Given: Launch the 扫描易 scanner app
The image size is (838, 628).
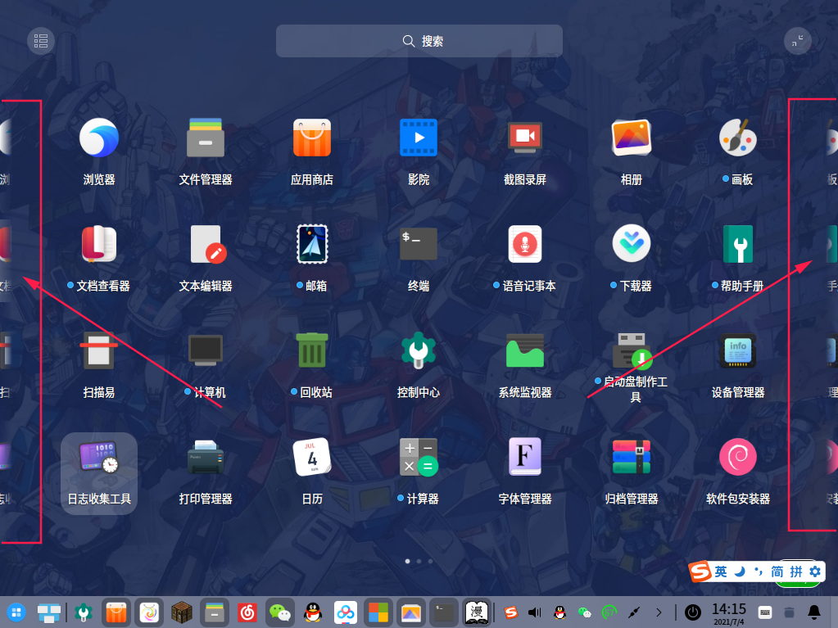Looking at the screenshot, I should (99, 350).
